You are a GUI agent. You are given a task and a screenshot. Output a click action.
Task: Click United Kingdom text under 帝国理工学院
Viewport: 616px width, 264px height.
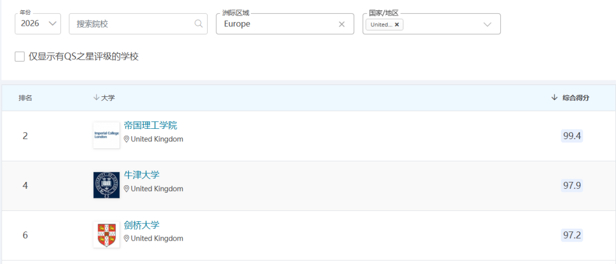tap(157, 139)
